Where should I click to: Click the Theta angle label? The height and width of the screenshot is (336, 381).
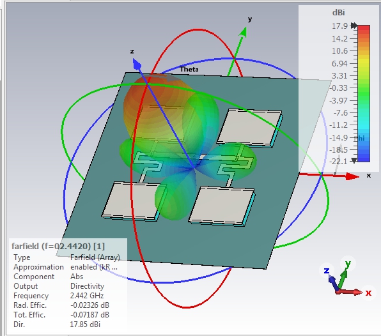point(189,70)
